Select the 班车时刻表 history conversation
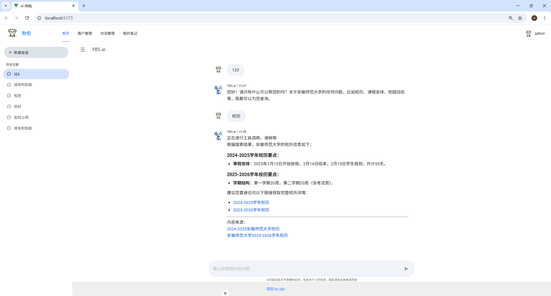Viewport: 551px width, 296px height. [23, 85]
